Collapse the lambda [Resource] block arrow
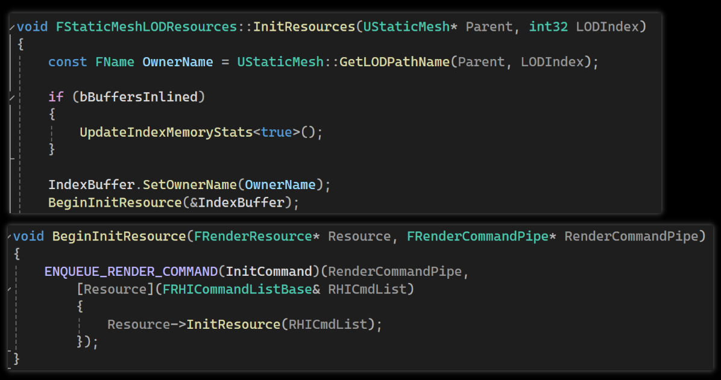The height and width of the screenshot is (380, 721). (x=10, y=290)
